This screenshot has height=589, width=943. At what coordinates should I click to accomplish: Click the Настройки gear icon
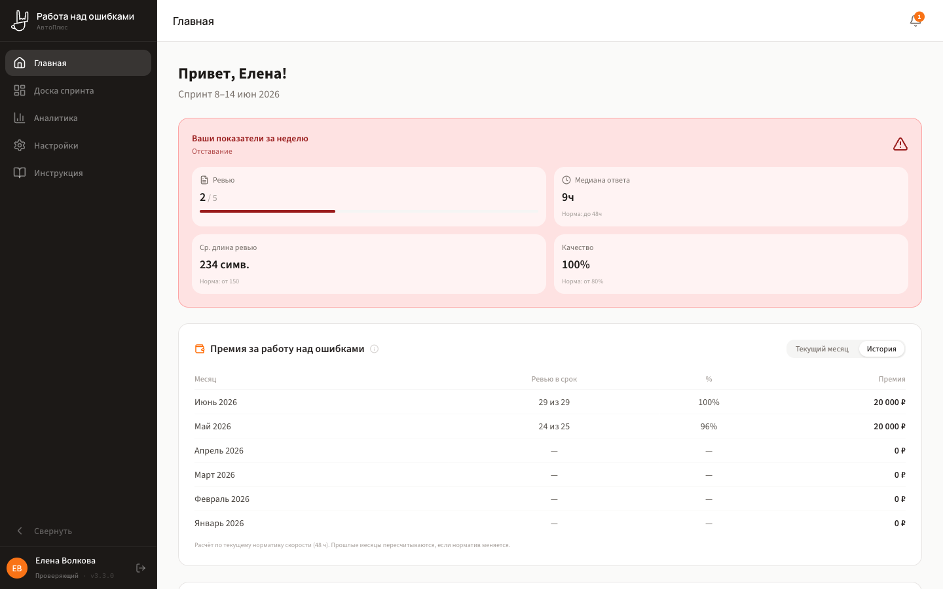click(20, 145)
